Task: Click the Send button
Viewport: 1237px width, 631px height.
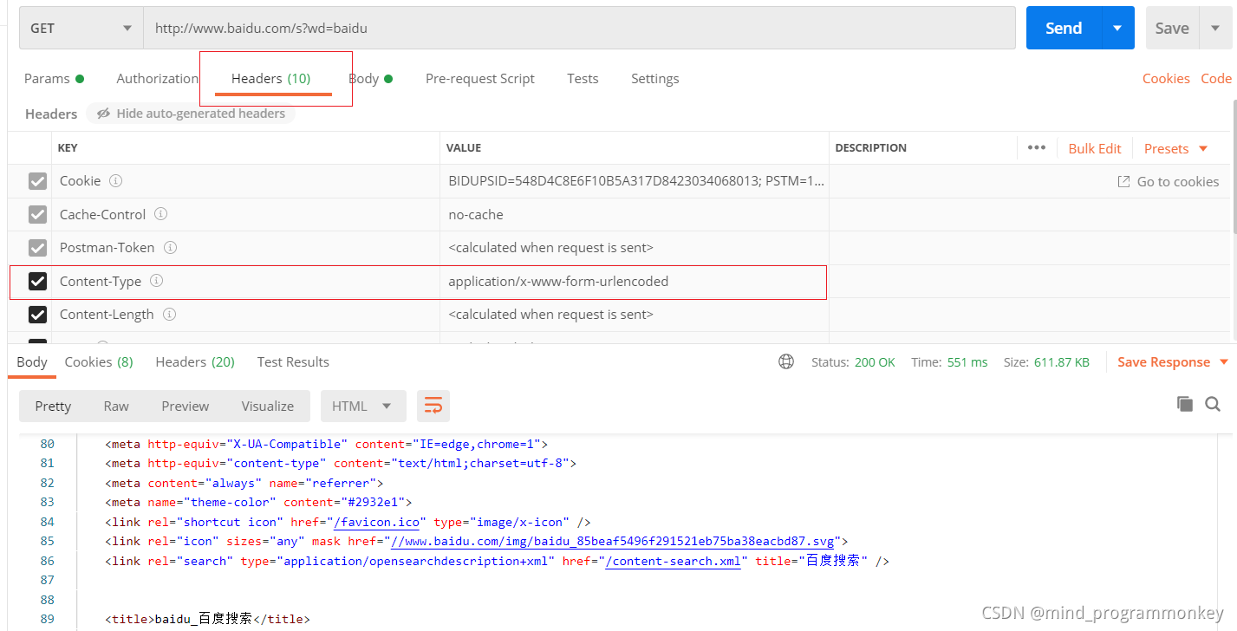Action: click(1064, 29)
